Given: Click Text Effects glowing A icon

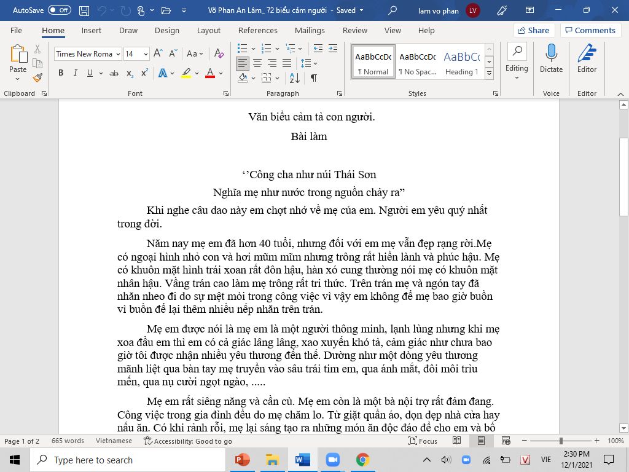Looking at the screenshot, I should pos(162,73).
